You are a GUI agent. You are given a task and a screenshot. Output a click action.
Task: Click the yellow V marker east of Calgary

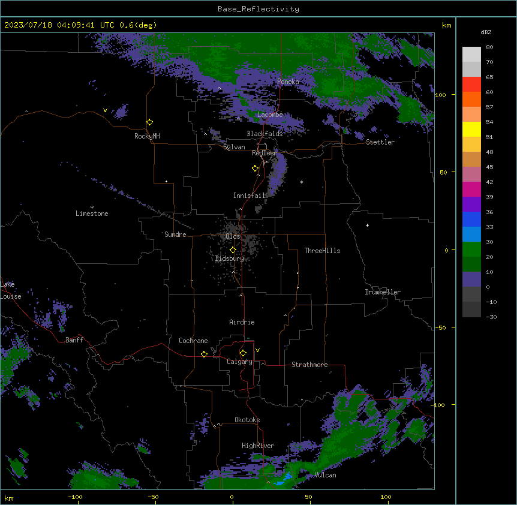click(257, 350)
